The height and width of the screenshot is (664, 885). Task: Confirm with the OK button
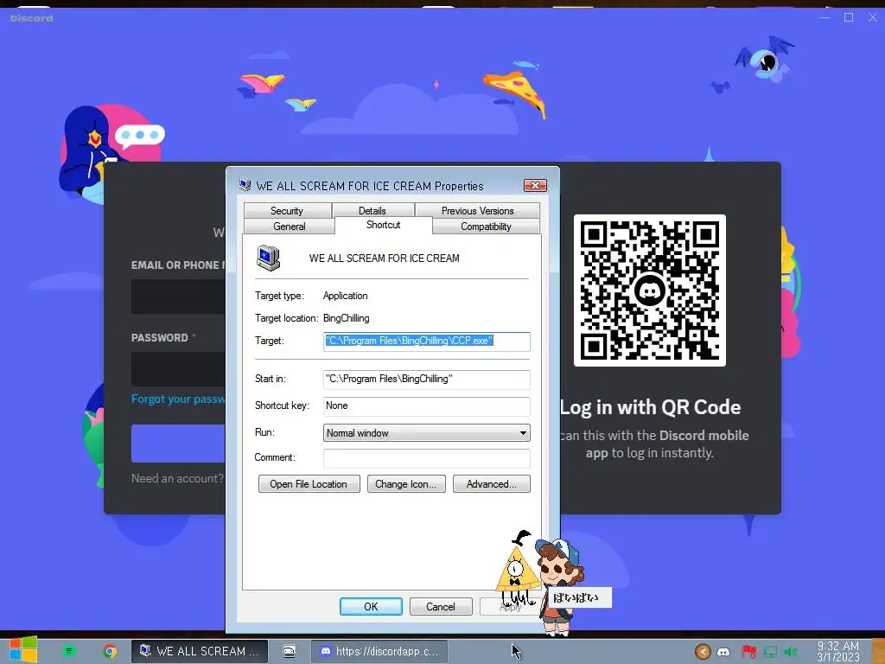point(371,606)
